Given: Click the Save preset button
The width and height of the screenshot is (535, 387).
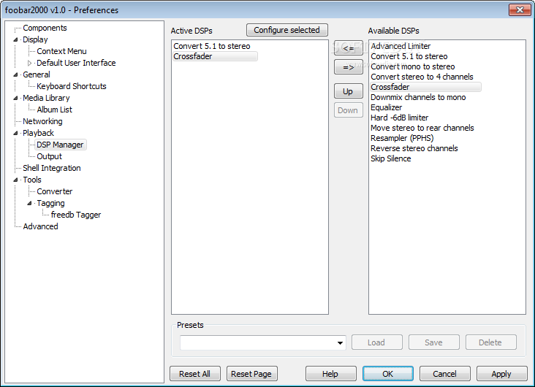Looking at the screenshot, I should tap(433, 342).
